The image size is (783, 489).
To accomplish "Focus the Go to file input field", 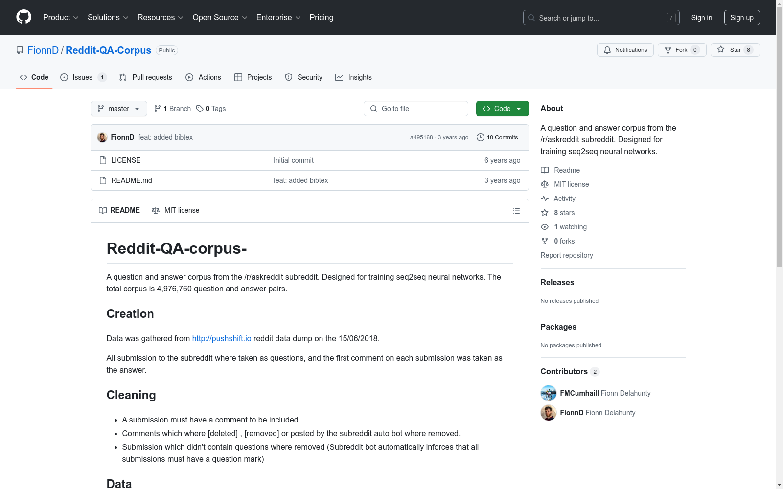I will [x=416, y=109].
